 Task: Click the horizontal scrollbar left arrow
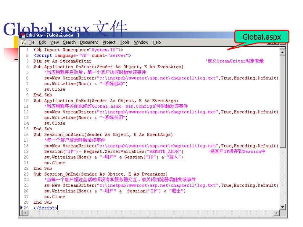(x=25, y=213)
